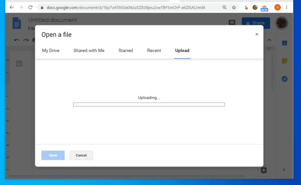
Task: Switch to the Starred tab
Action: tap(126, 50)
